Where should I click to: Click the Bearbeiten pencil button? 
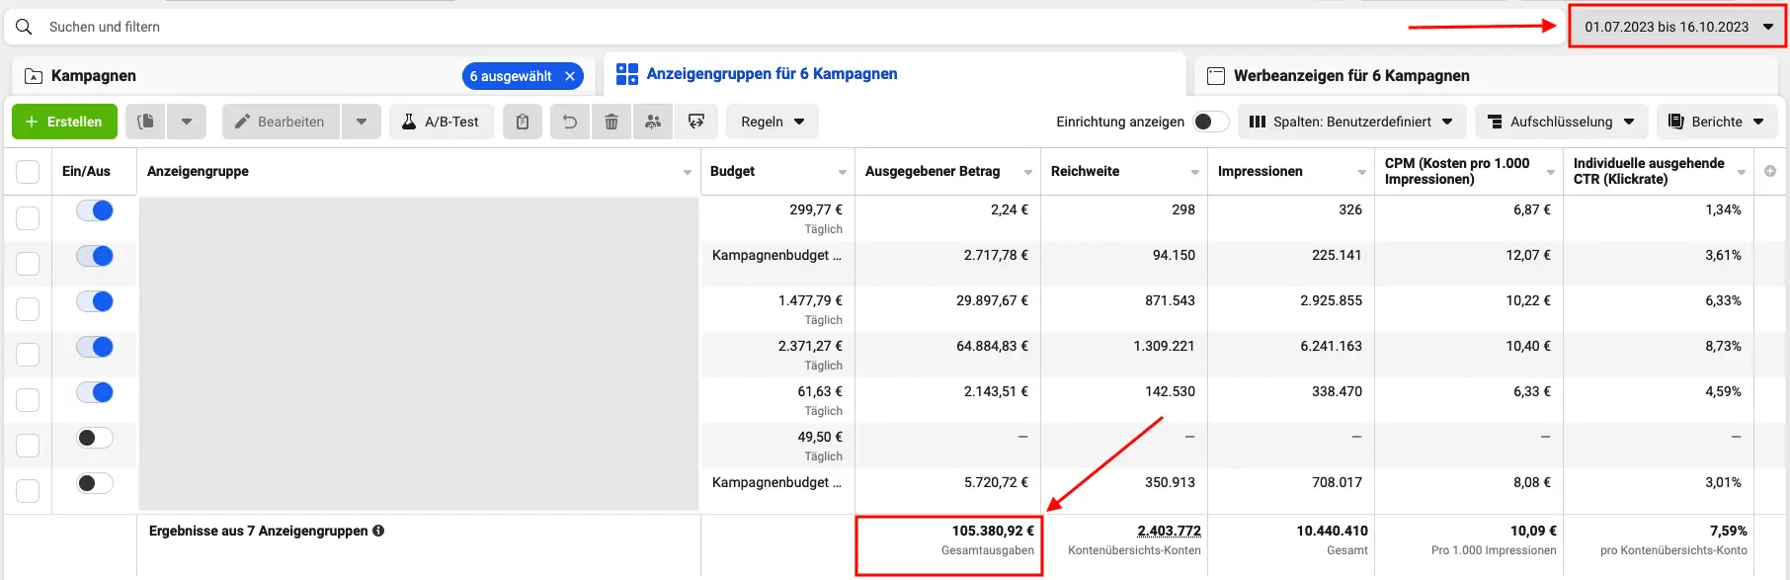[281, 122]
